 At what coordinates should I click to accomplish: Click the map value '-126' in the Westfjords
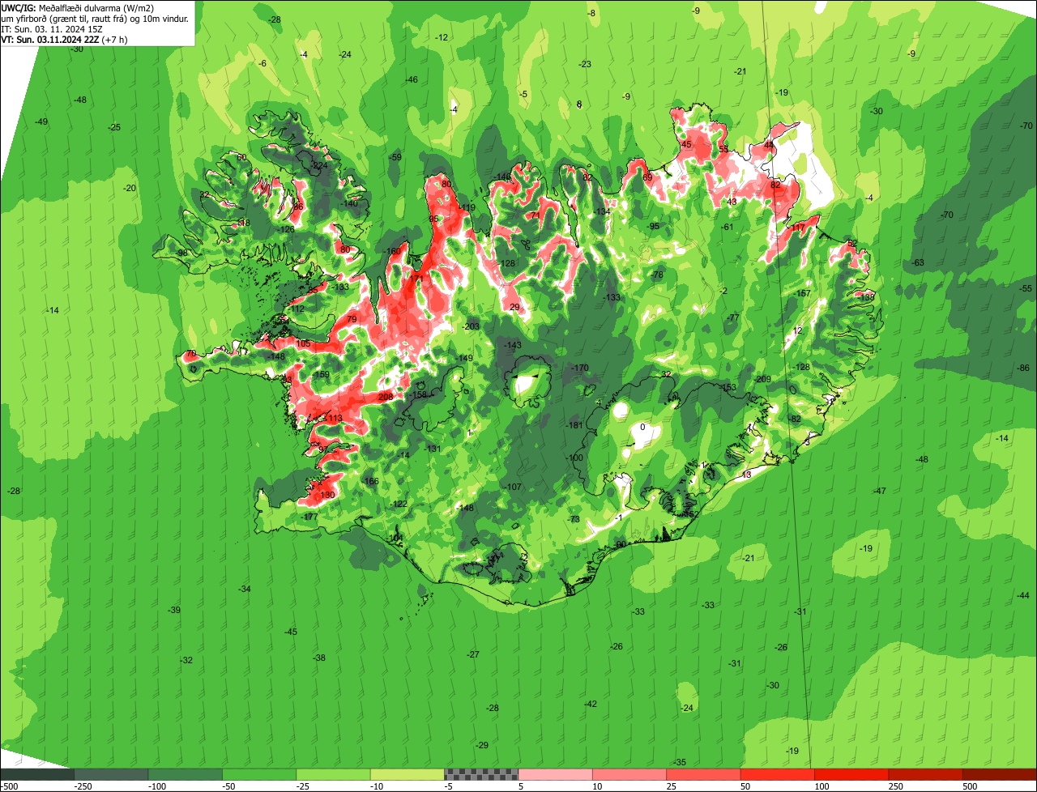coord(287,229)
